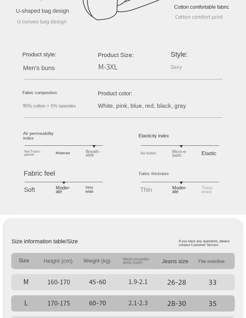Click the "Flat waistline" column header

[211, 261]
